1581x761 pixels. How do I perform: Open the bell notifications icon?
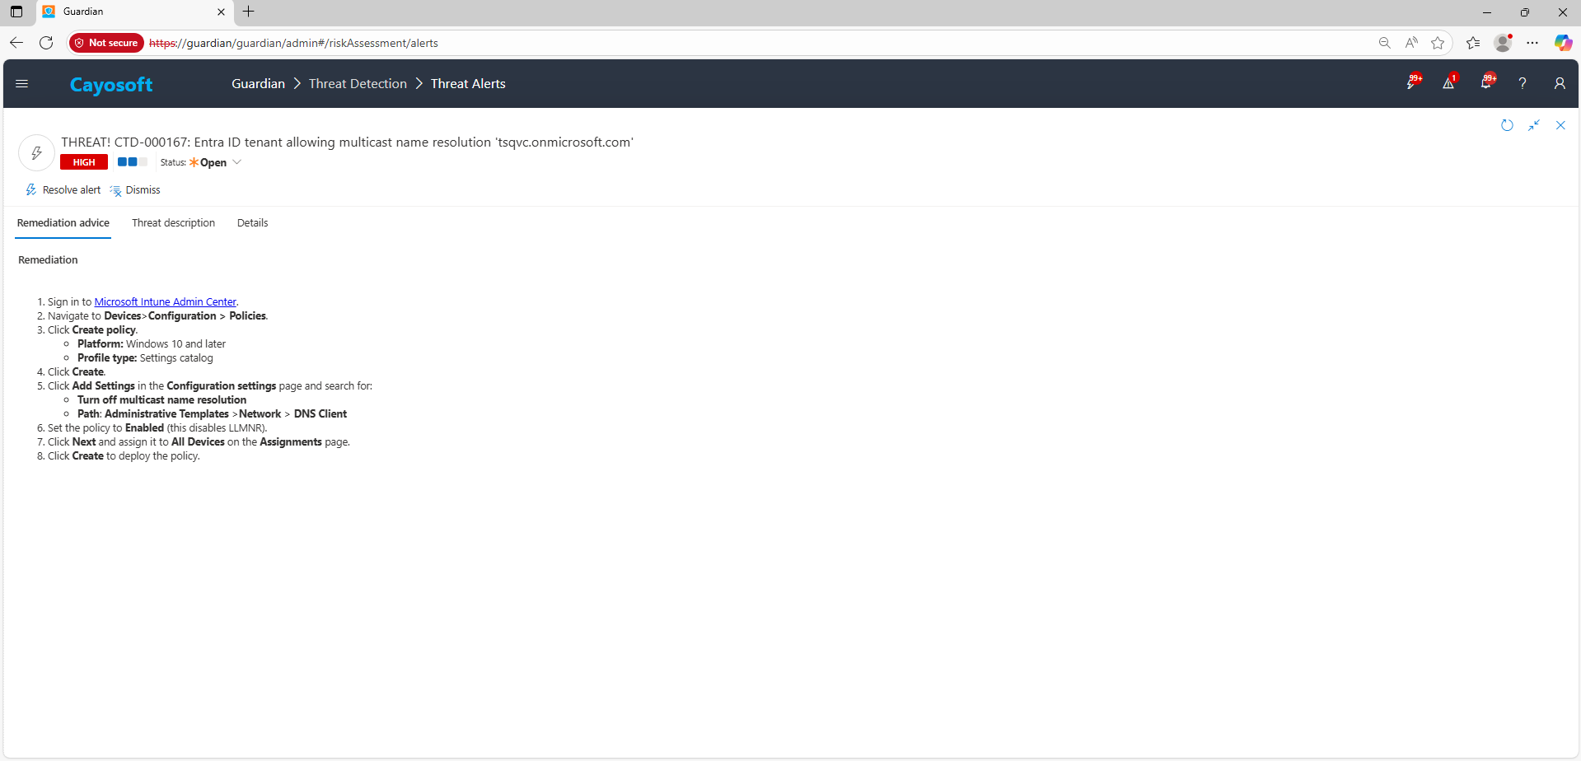point(1486,83)
